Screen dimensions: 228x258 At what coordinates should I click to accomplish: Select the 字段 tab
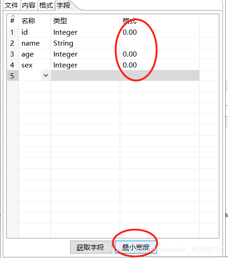pyautogui.click(x=63, y=5)
